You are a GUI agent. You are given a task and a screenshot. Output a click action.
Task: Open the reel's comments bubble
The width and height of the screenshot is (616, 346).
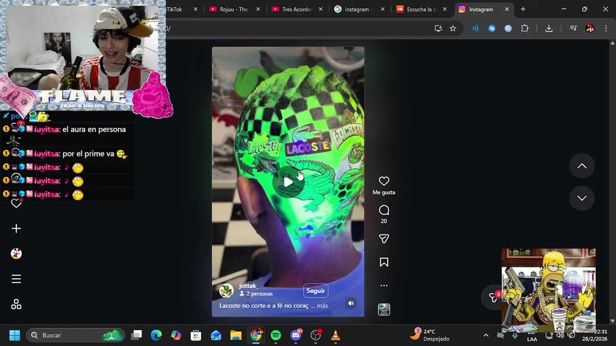tap(384, 210)
